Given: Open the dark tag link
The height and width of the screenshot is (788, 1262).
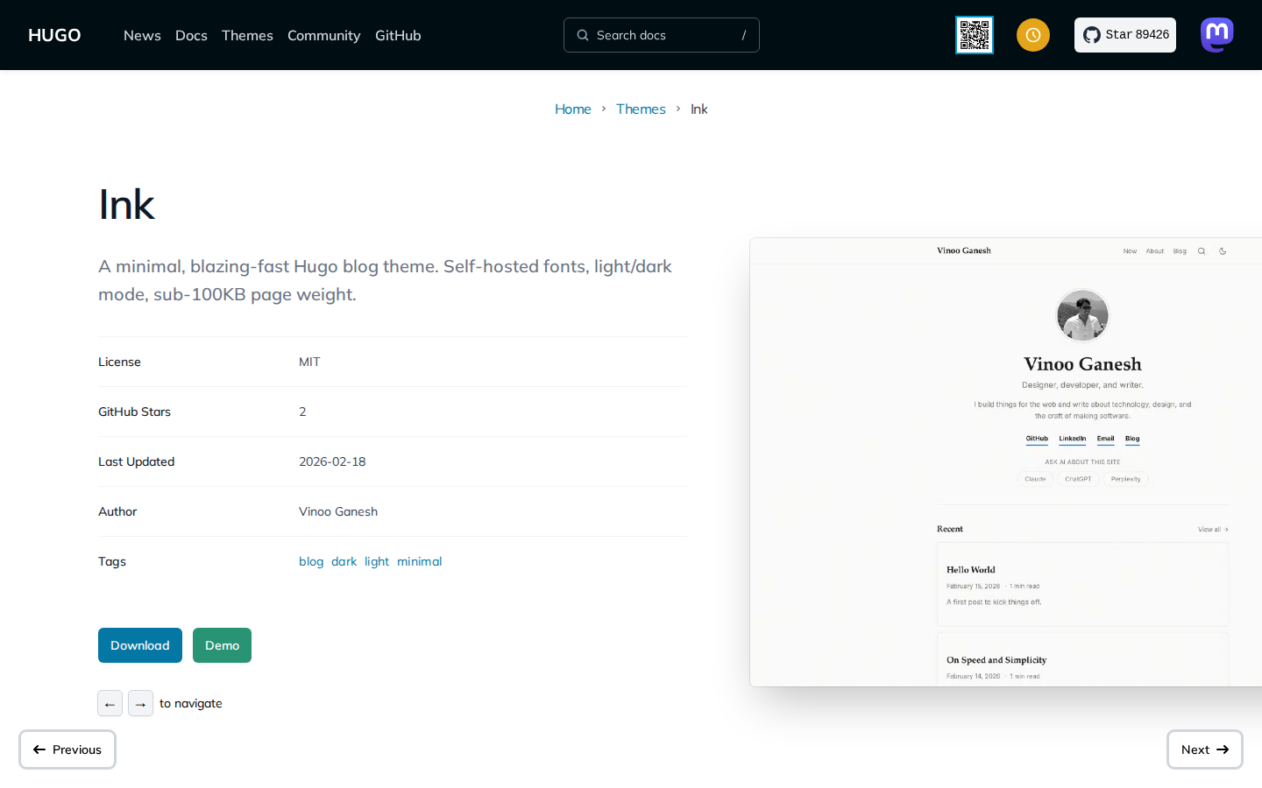Looking at the screenshot, I should click(344, 561).
